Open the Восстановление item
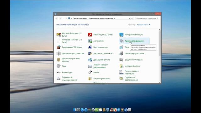Viewport: 201px width, 113px height. (x=98, y=47)
